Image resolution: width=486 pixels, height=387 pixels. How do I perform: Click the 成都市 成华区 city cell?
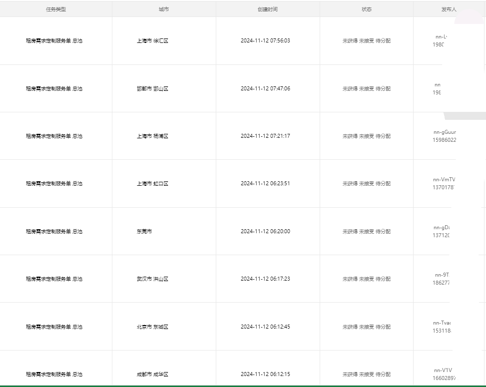click(x=152, y=375)
